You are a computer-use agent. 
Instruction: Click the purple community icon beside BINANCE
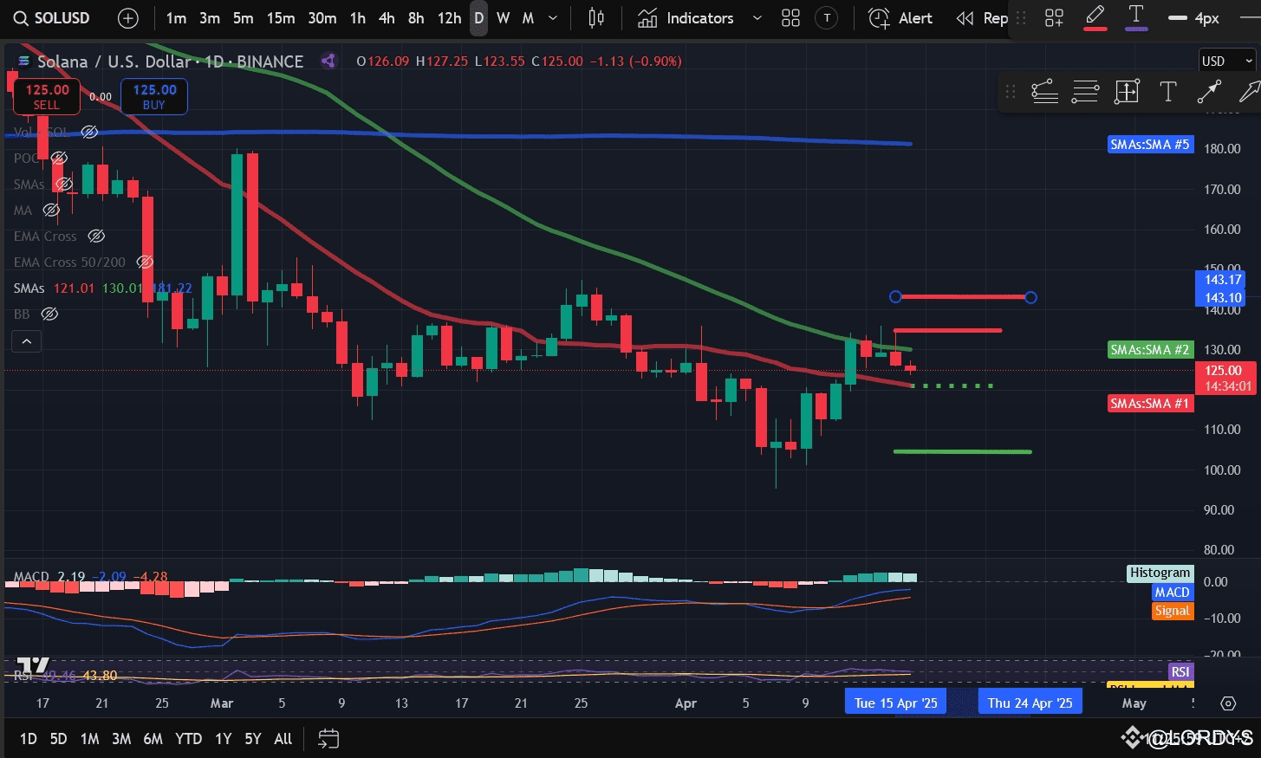pyautogui.click(x=328, y=61)
